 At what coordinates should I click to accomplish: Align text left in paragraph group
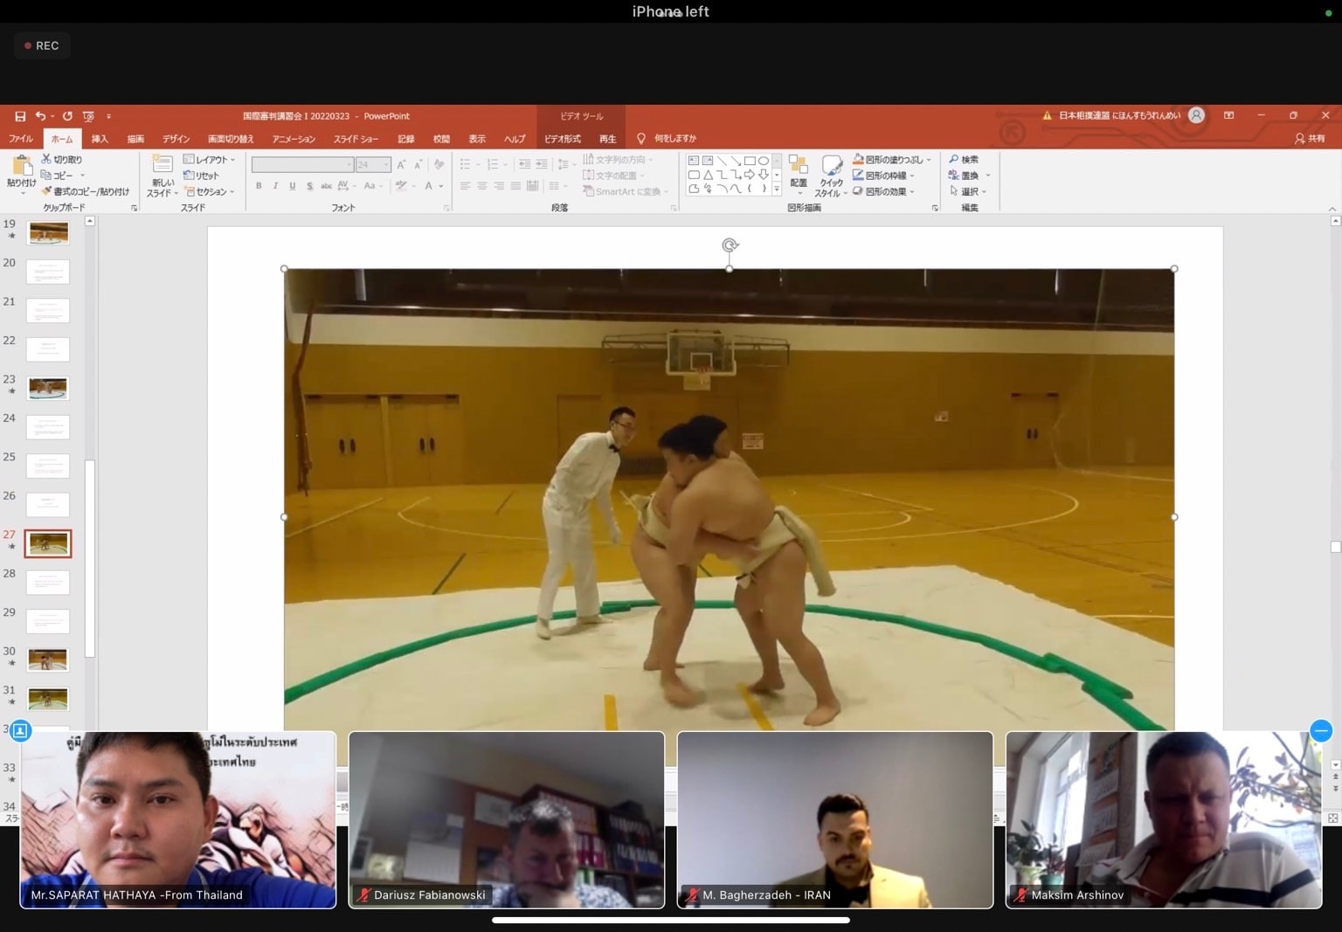[465, 186]
